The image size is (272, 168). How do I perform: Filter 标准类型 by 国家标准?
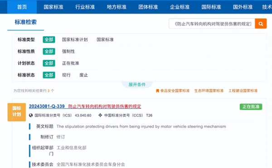point(105,40)
